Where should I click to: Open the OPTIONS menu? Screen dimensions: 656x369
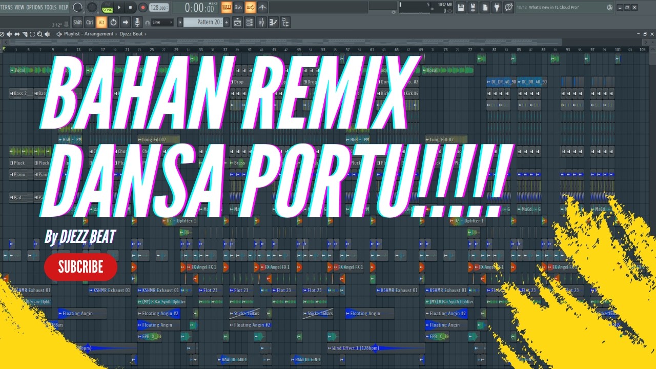pyautogui.click(x=34, y=7)
